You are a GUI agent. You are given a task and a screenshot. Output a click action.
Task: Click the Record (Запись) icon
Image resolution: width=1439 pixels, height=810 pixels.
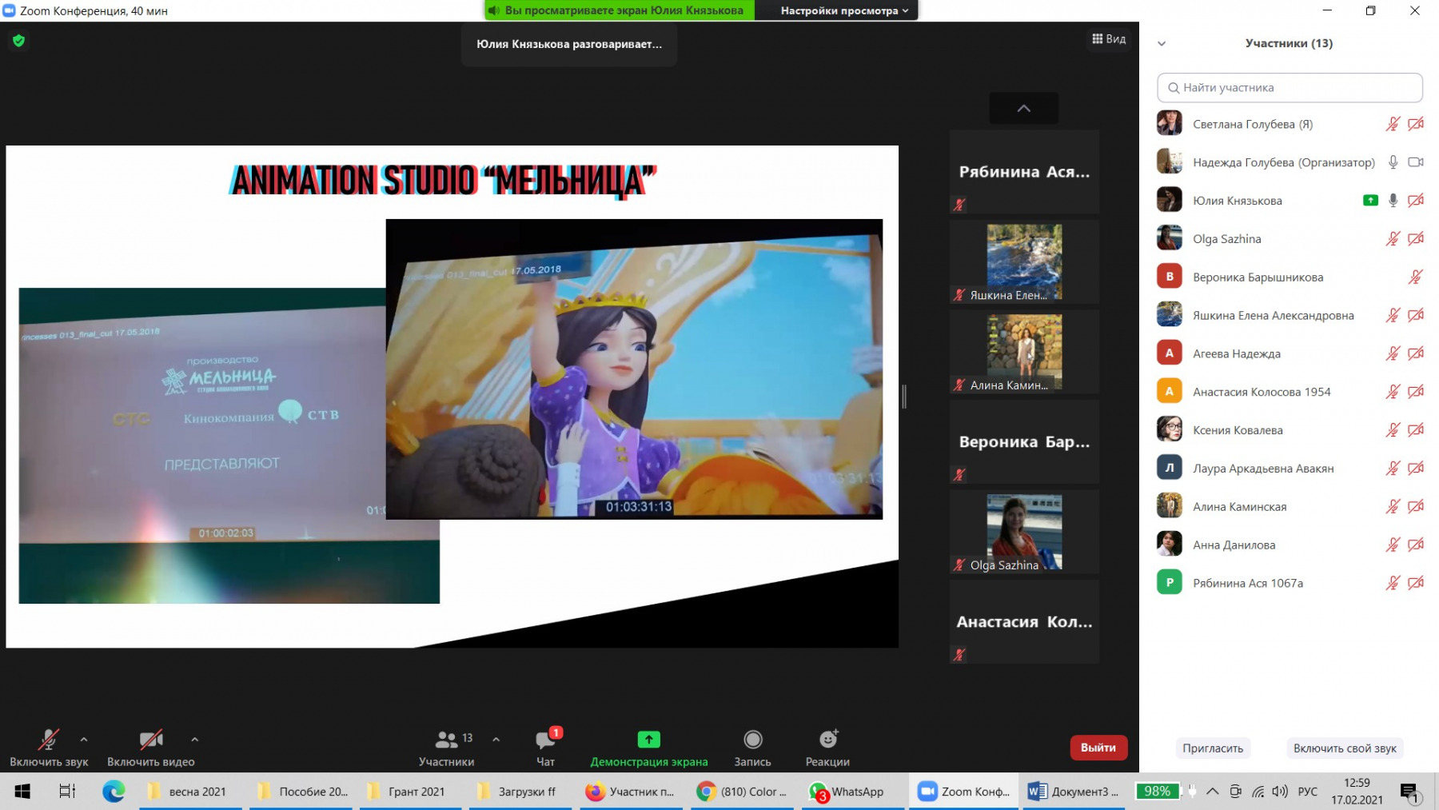click(752, 740)
